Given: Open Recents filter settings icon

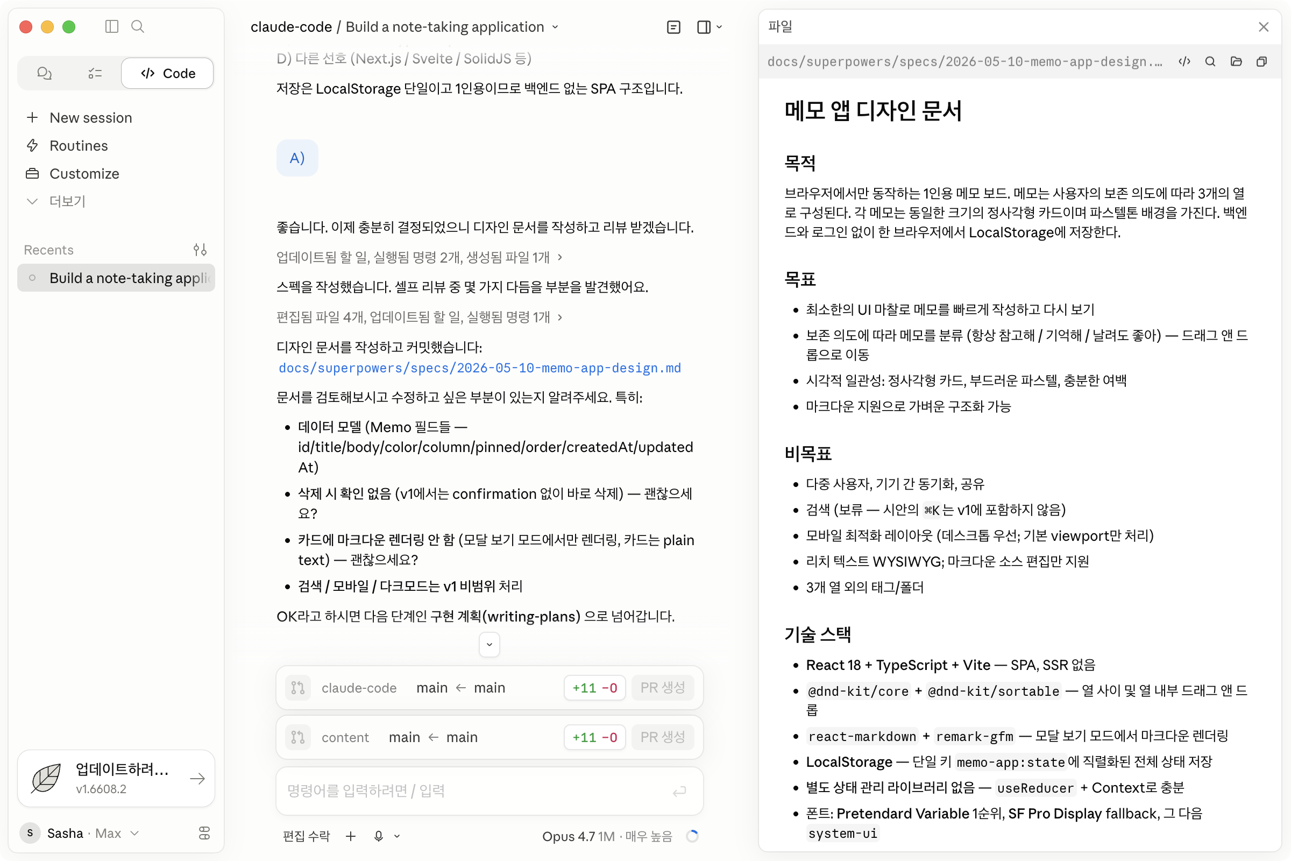Looking at the screenshot, I should pyautogui.click(x=200, y=250).
